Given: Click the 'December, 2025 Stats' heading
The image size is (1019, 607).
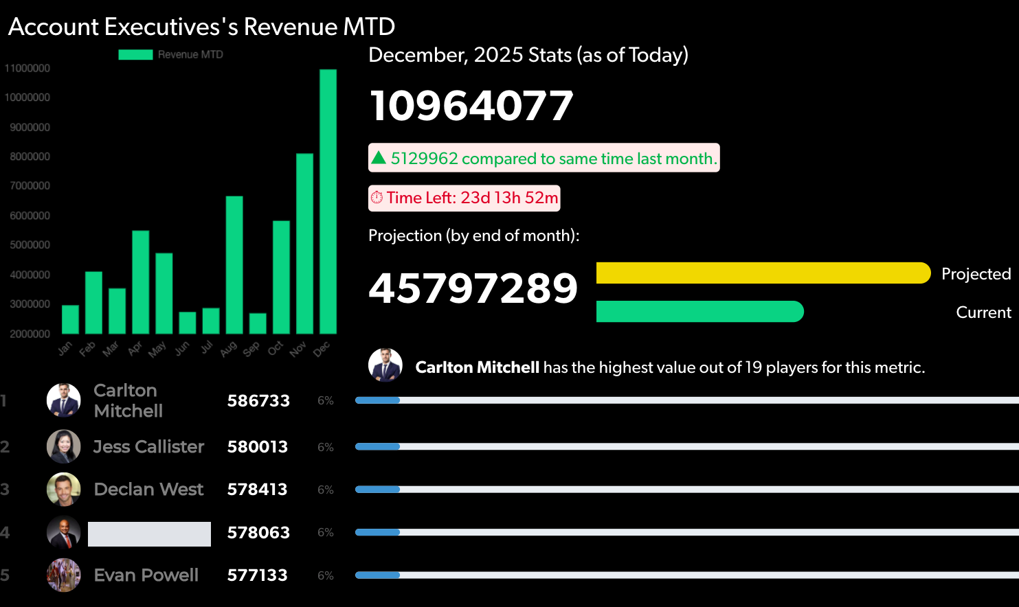Looking at the screenshot, I should 528,55.
